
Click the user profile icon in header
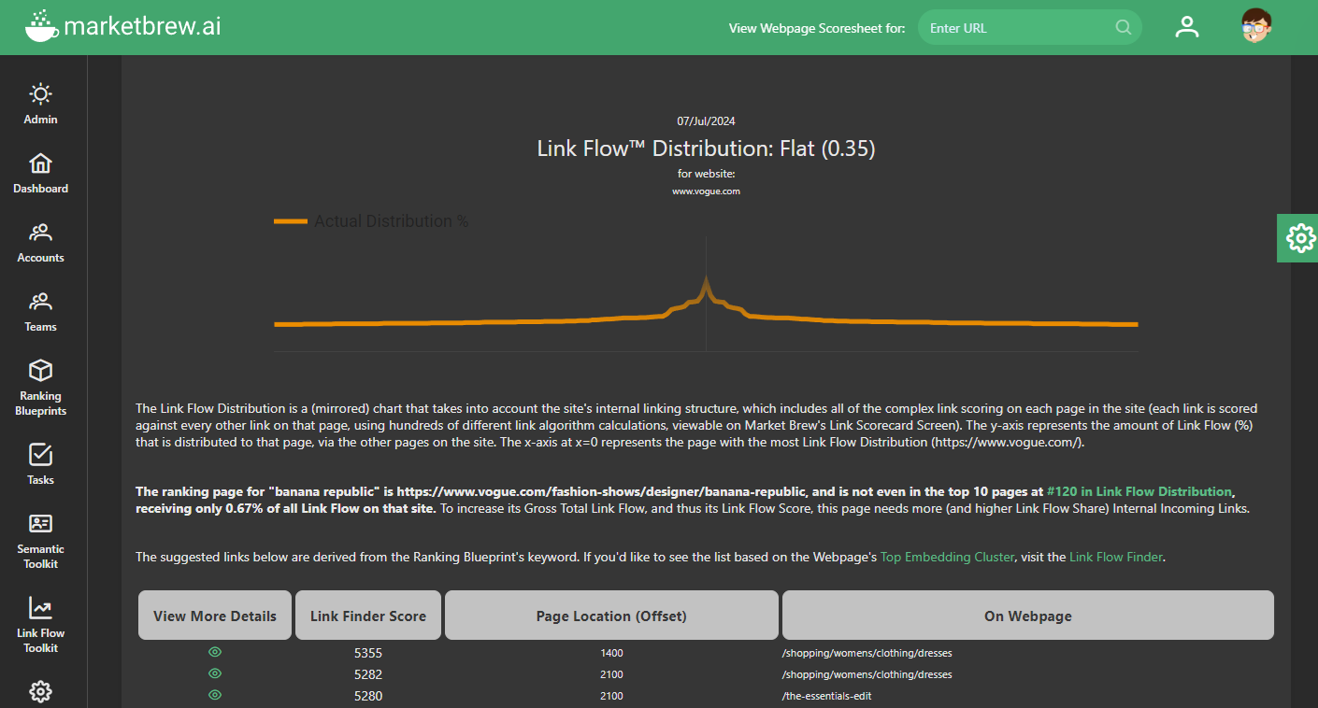[1187, 27]
